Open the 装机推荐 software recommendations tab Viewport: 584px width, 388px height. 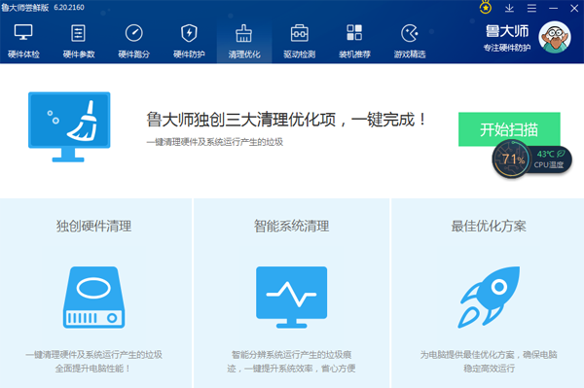coord(354,42)
